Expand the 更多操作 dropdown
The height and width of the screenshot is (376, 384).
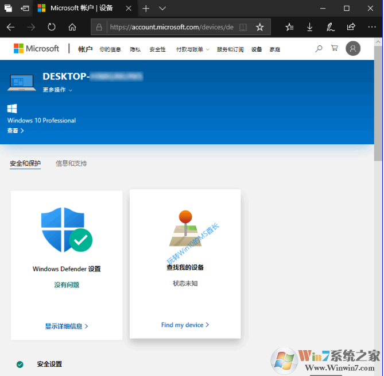(x=57, y=90)
